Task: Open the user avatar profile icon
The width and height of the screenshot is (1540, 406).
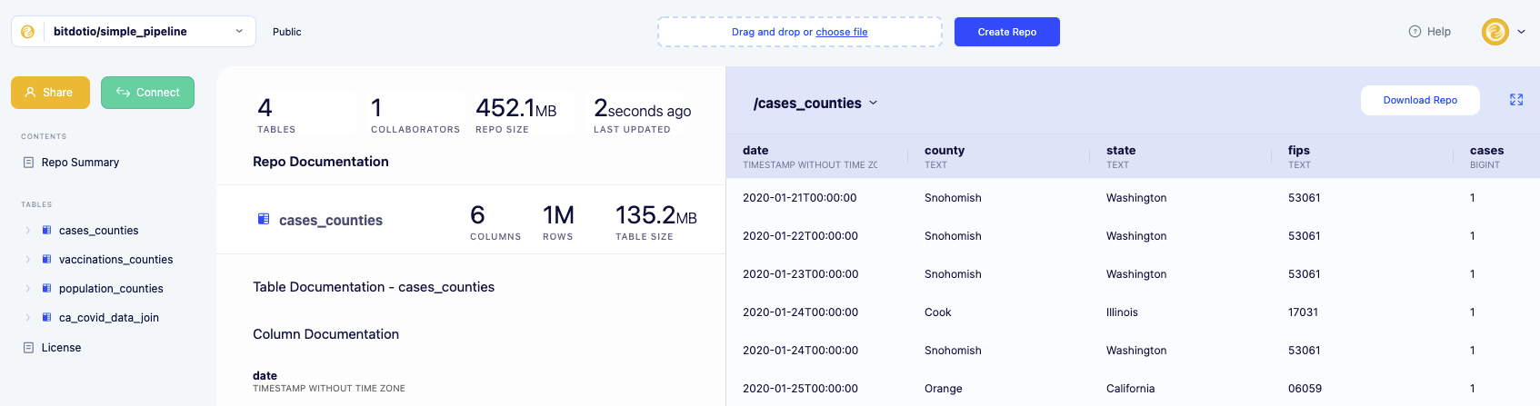Action: coord(1495,32)
